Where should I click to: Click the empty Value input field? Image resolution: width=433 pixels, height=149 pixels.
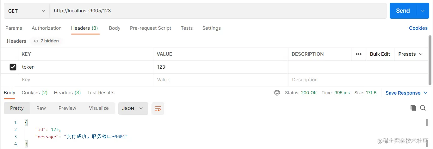click(x=221, y=80)
